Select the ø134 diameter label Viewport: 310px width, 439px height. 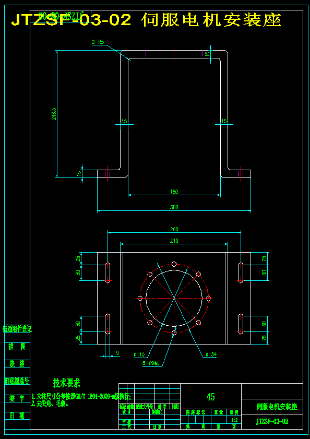(x=211, y=355)
